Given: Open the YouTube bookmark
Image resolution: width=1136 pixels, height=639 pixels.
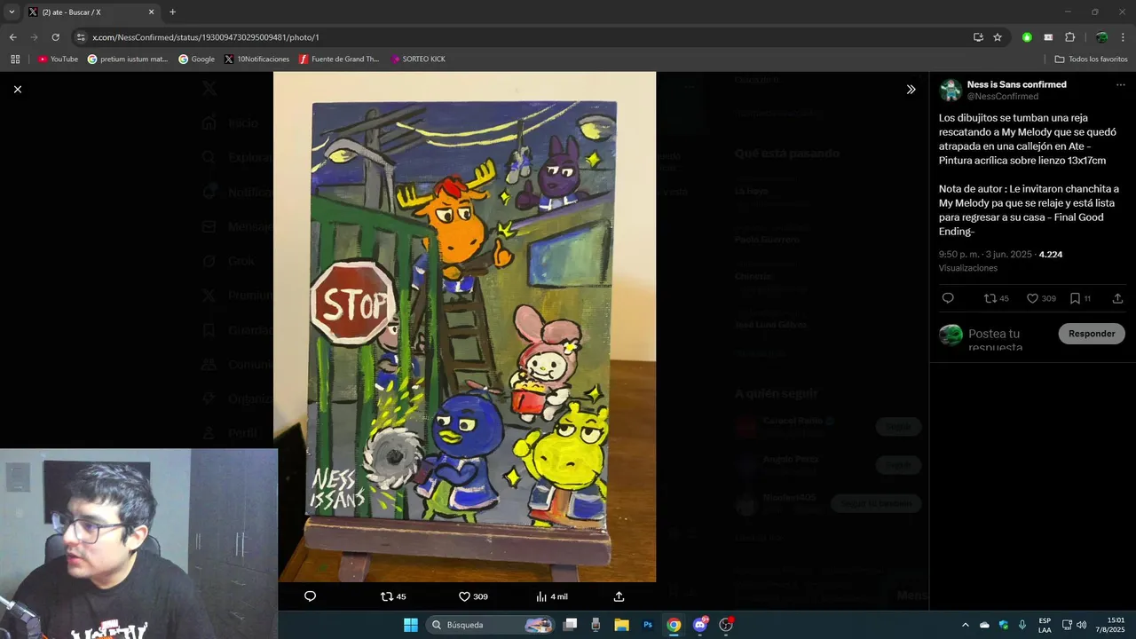Looking at the screenshot, I should pyautogui.click(x=58, y=59).
